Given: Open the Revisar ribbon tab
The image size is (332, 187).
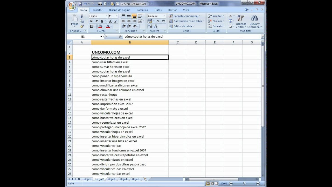Looking at the screenshot, I should 172,10.
